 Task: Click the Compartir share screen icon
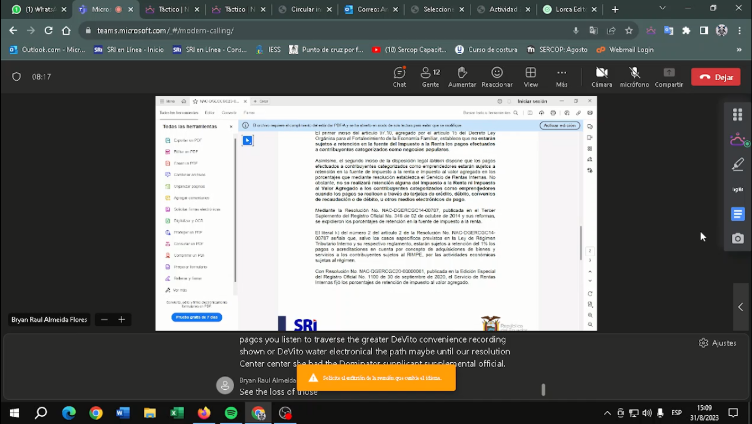669,77
